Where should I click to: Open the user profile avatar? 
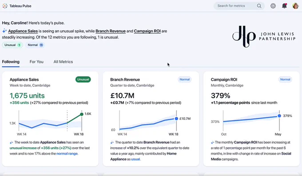click(296, 6)
